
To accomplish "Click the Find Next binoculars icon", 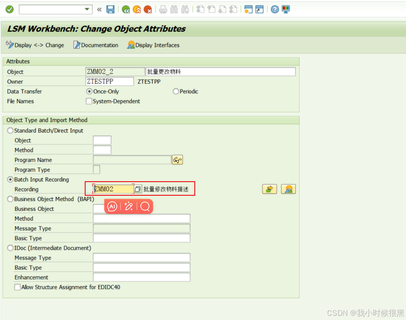I will click(185, 10).
